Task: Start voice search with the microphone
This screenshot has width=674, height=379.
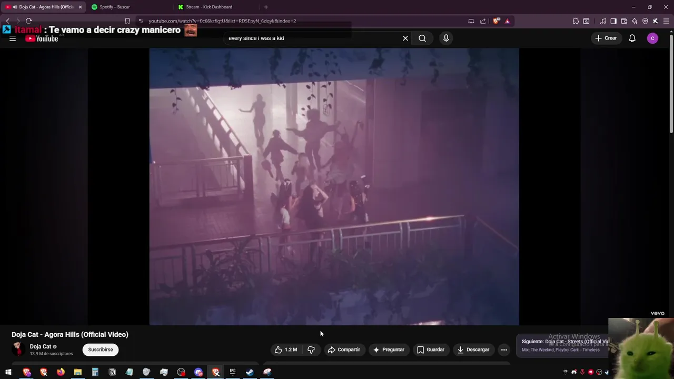Action: 446,38
